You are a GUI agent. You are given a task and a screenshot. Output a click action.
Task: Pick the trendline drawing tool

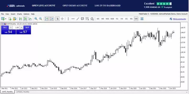click(x=78, y=19)
